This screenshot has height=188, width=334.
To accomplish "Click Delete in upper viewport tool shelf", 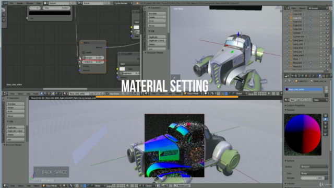I will click(157, 44).
